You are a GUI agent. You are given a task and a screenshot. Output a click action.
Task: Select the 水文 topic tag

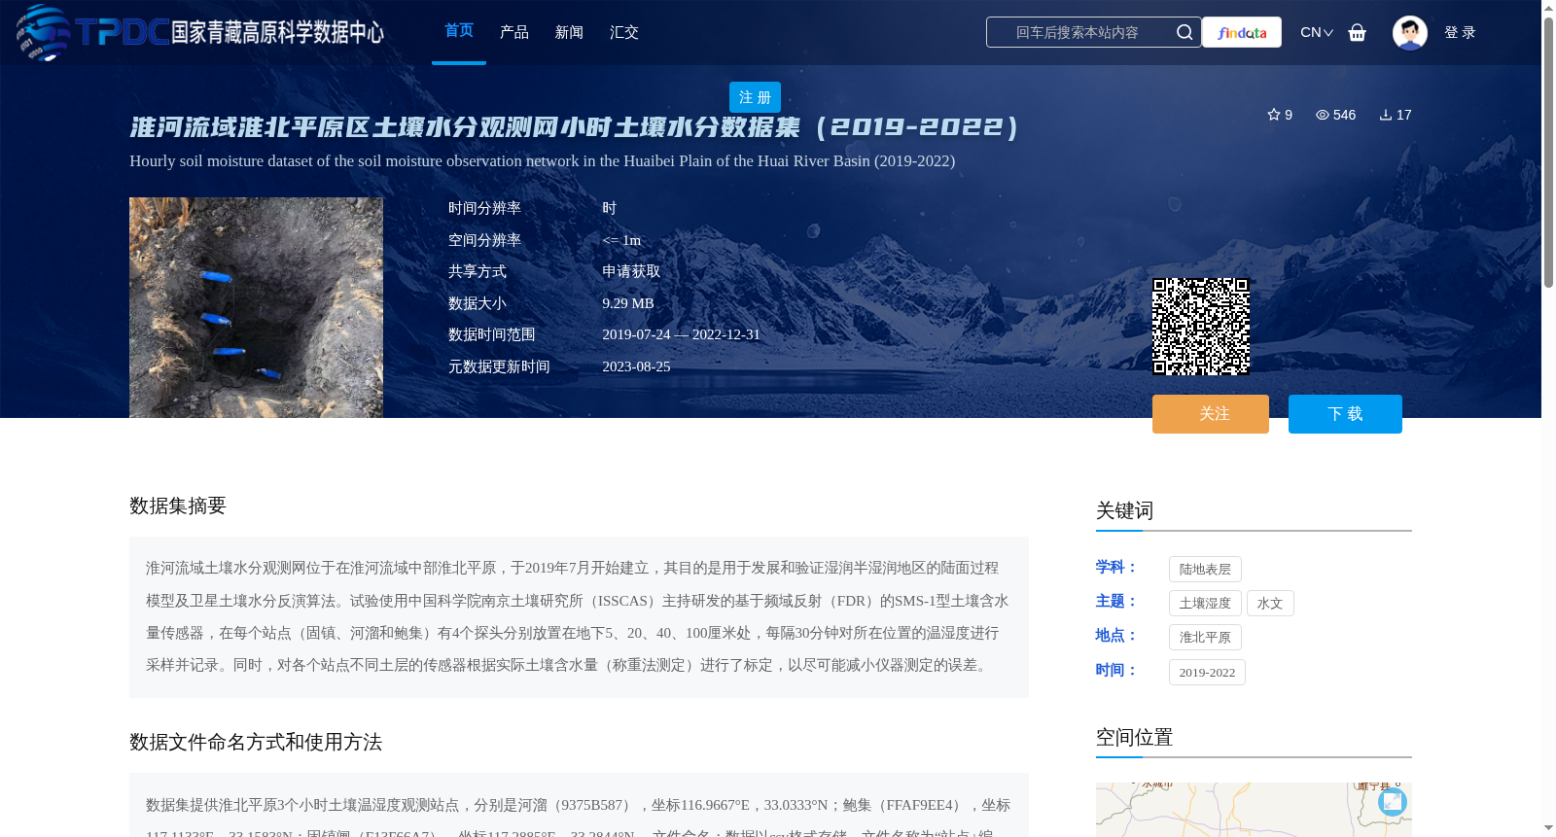(x=1270, y=604)
